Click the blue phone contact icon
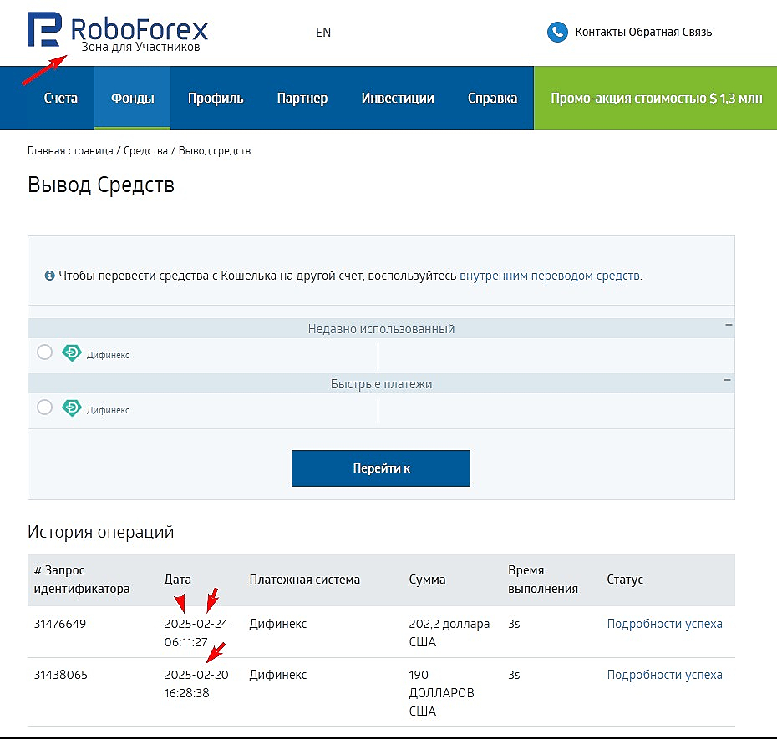This screenshot has height=739, width=777. pos(557,33)
